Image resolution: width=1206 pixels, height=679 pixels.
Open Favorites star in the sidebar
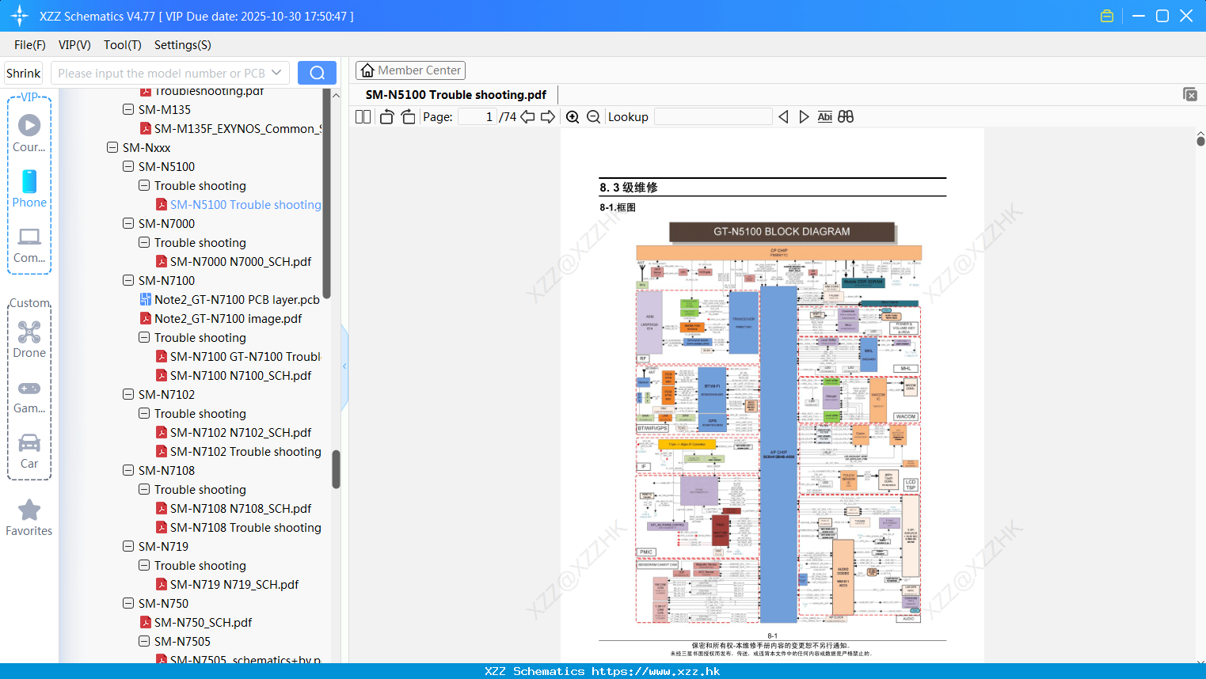point(29,518)
